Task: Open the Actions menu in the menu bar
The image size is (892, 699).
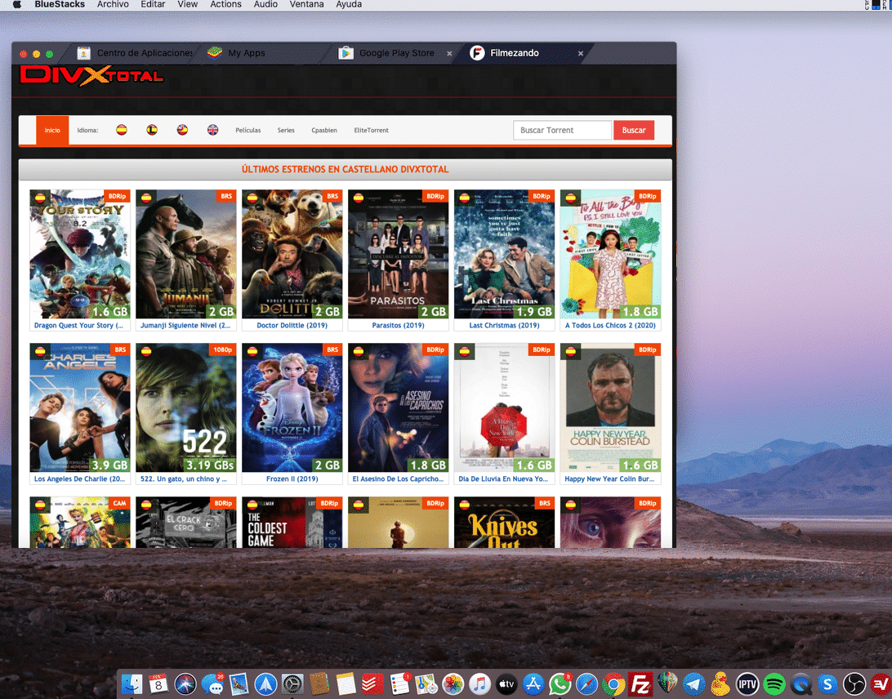Action: (x=225, y=5)
